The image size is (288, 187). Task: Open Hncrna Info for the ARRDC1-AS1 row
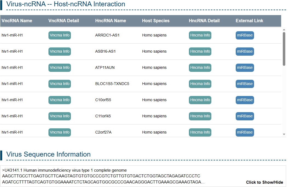click(x=200, y=35)
